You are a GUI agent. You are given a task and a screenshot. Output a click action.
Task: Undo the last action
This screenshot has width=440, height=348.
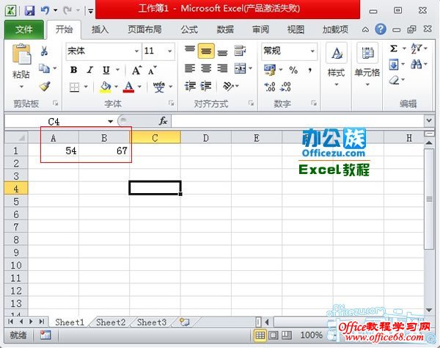(45, 11)
